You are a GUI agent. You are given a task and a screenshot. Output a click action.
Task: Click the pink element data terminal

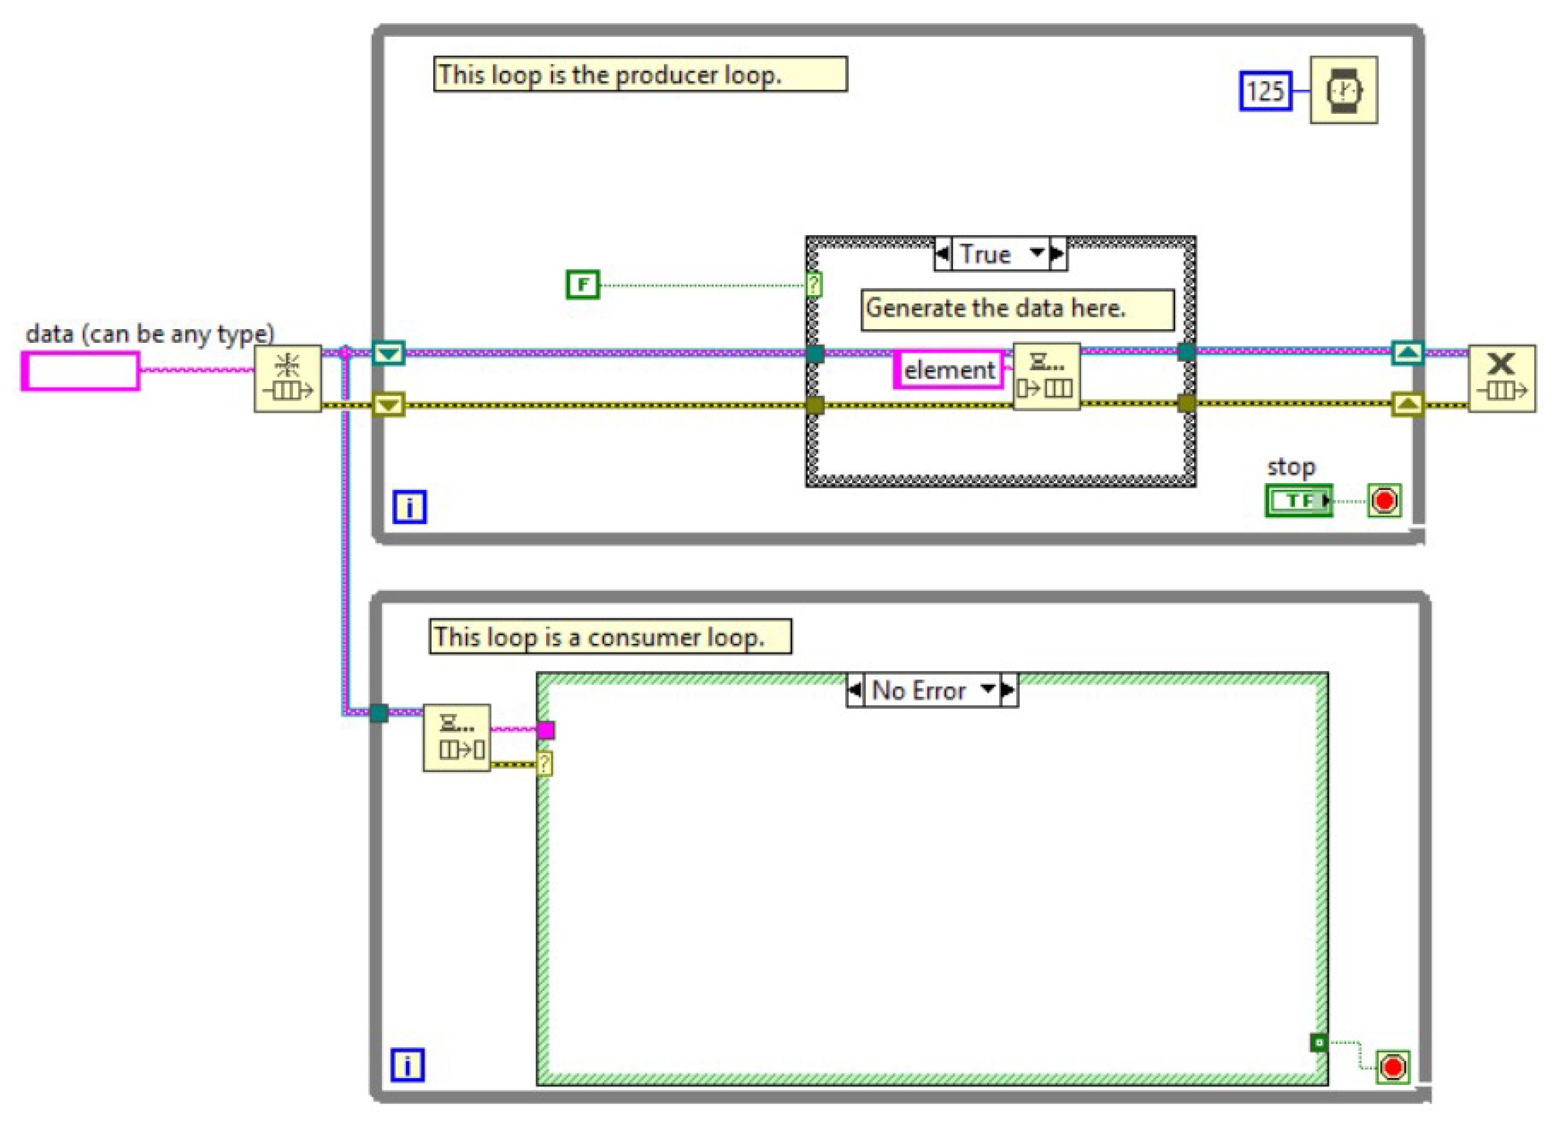pyautogui.click(x=948, y=370)
